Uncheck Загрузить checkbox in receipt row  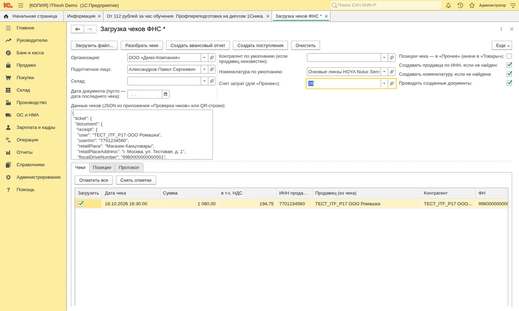pos(80,204)
